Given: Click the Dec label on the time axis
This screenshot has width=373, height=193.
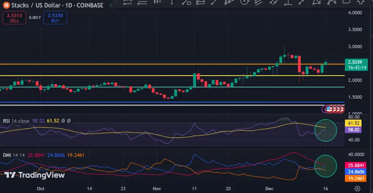Looking at the screenshot, I should pyautogui.click(x=269, y=189).
